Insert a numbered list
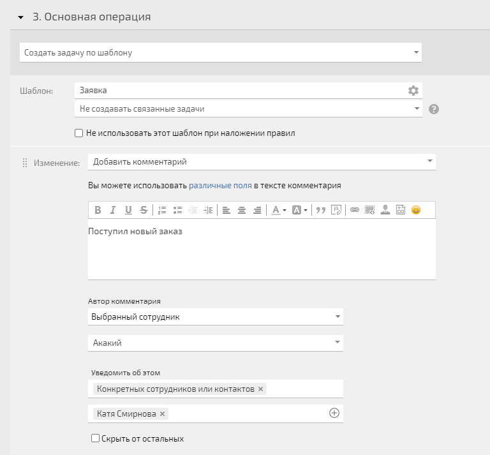The image size is (490, 455). (162, 210)
